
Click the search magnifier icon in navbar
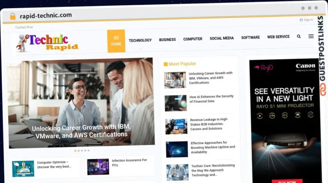(x=299, y=37)
